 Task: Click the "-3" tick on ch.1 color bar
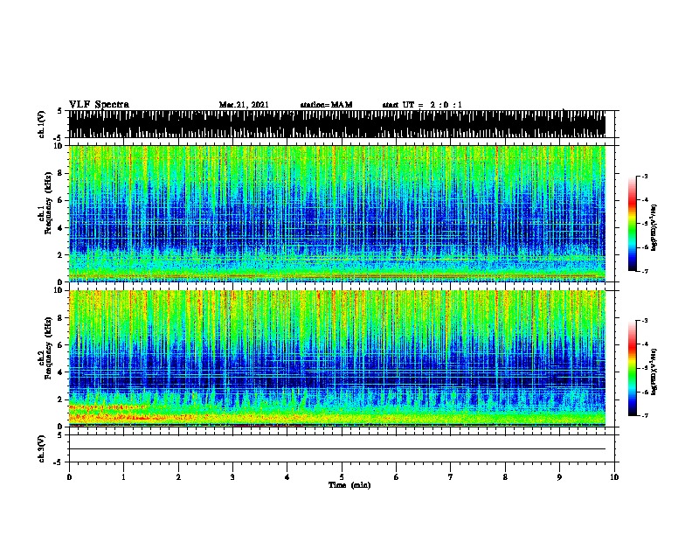(x=645, y=177)
